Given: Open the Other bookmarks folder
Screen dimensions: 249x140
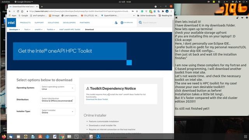Looking at the screenshot, I should (x=146, y=16).
